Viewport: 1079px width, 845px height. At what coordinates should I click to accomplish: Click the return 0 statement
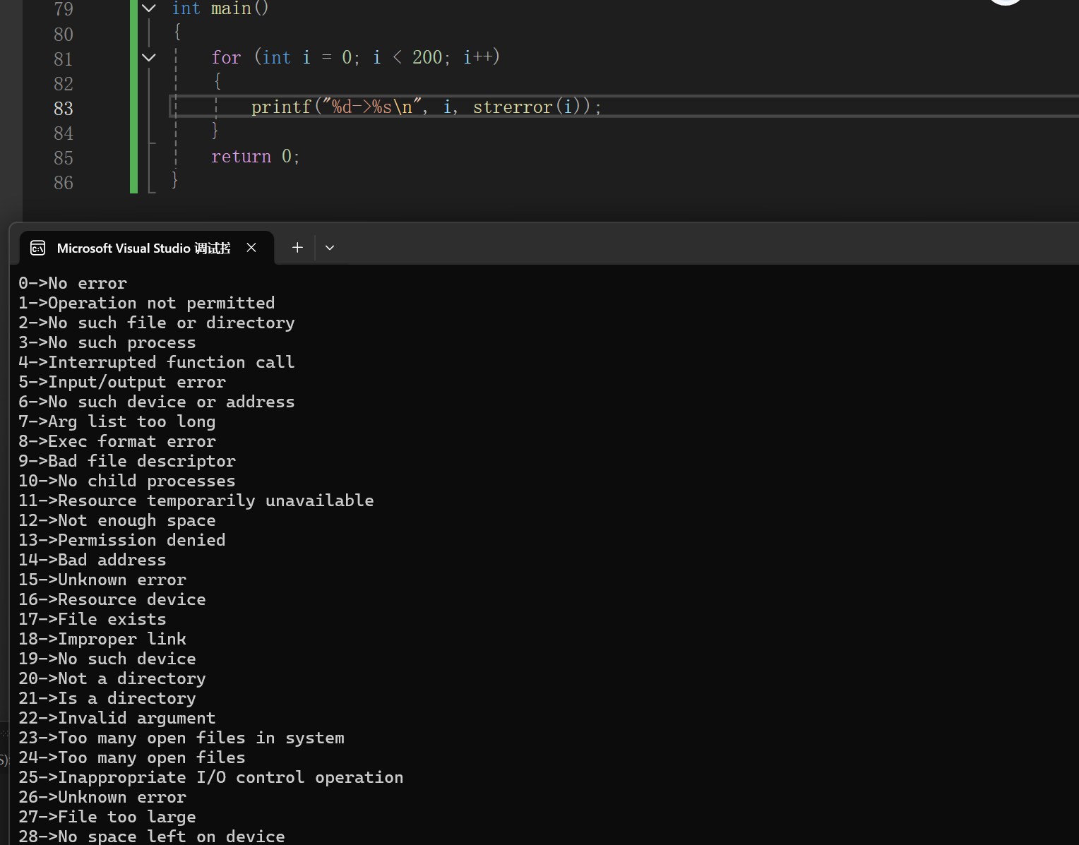256,156
